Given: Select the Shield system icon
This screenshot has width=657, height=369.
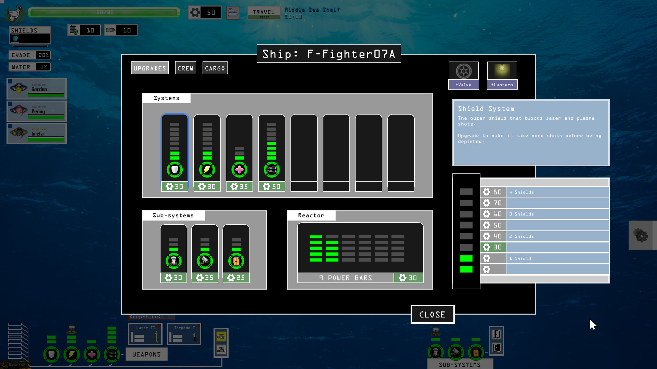Looking at the screenshot, I should click(x=175, y=170).
